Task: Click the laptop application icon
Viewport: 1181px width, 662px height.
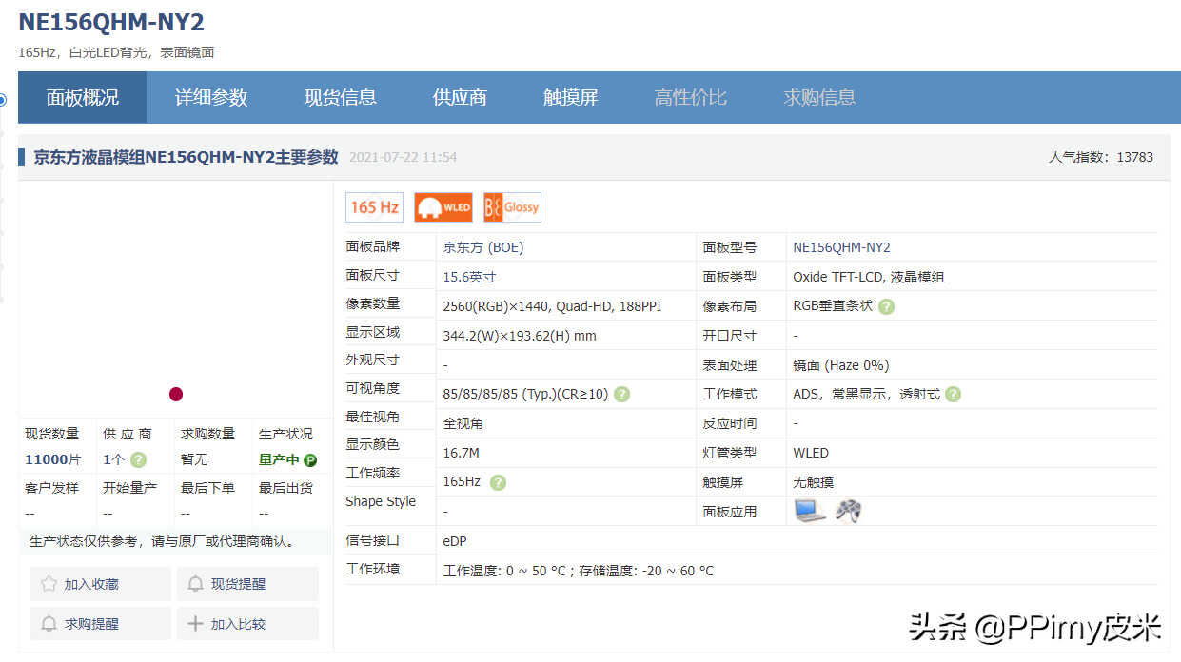Action: point(810,511)
